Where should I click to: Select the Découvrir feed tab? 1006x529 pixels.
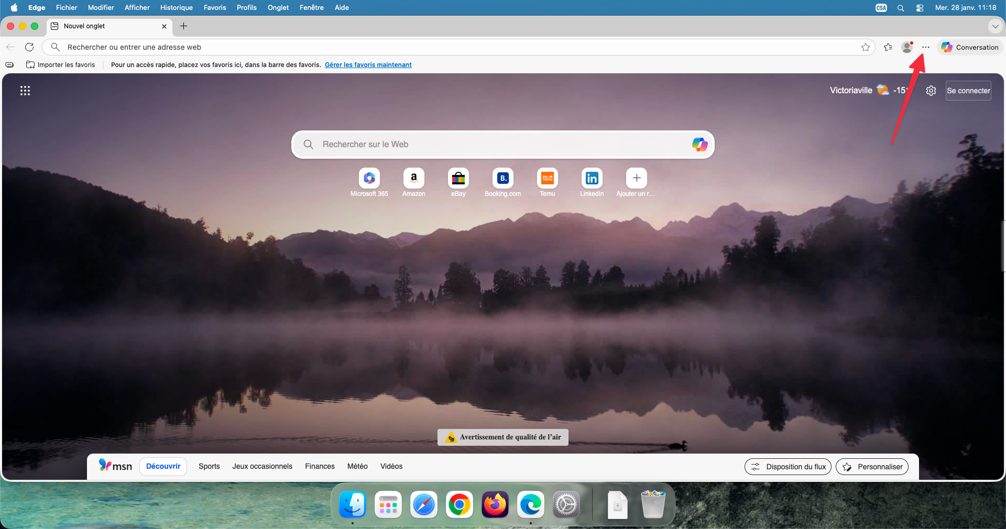click(163, 466)
